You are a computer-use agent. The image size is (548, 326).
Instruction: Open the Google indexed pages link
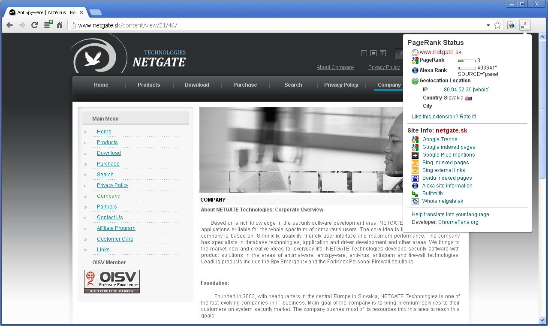click(449, 147)
